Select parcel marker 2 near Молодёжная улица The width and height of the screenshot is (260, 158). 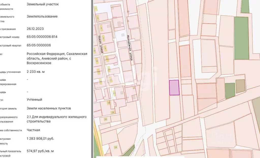(x=134, y=88)
